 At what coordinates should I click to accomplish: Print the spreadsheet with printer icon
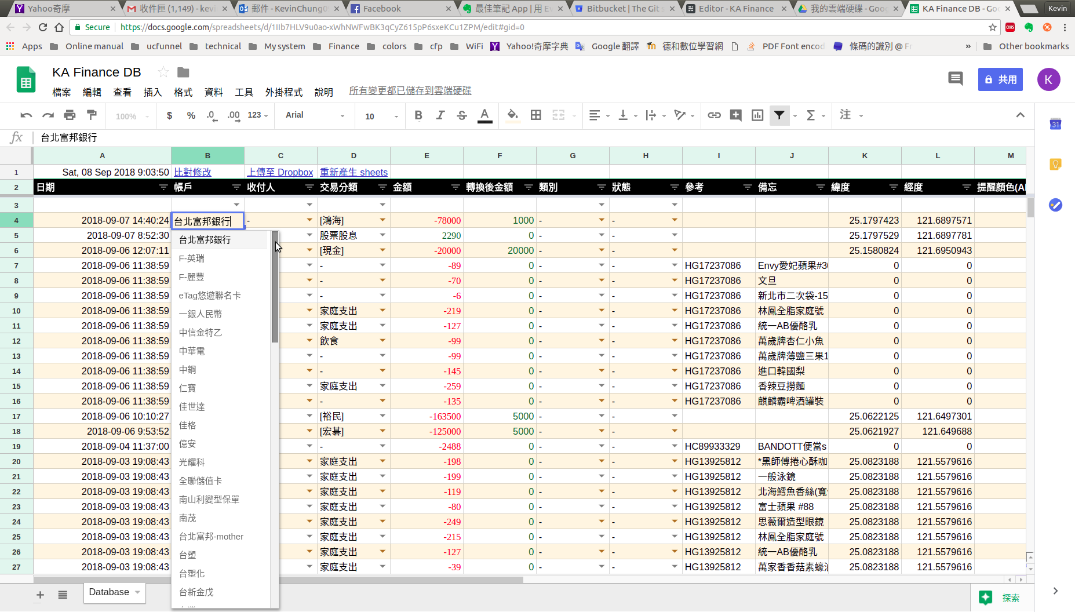70,115
